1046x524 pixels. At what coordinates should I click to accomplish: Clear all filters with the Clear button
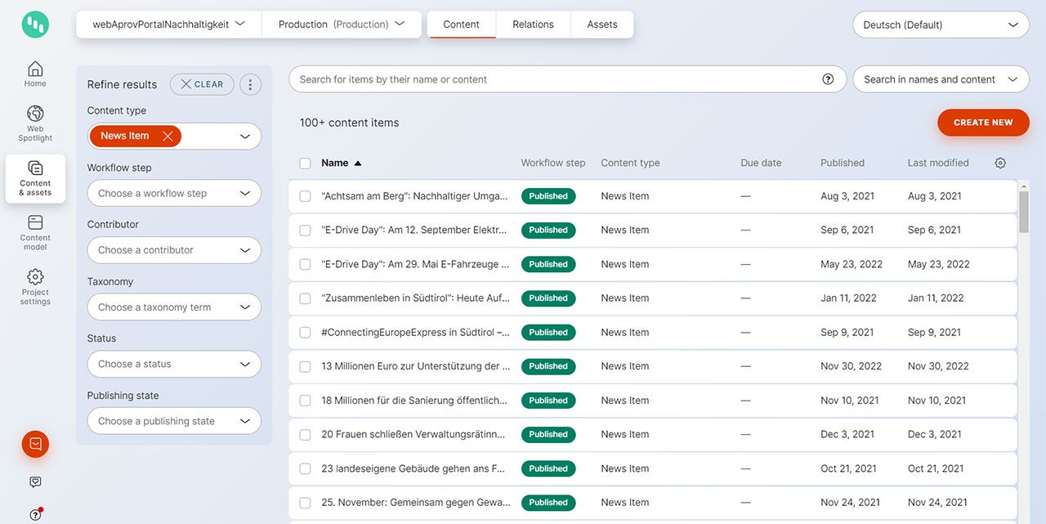tap(202, 84)
